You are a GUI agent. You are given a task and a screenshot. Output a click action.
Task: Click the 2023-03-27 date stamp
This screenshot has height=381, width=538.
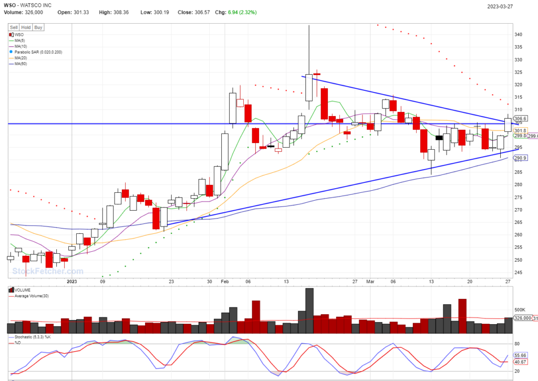click(x=500, y=6)
